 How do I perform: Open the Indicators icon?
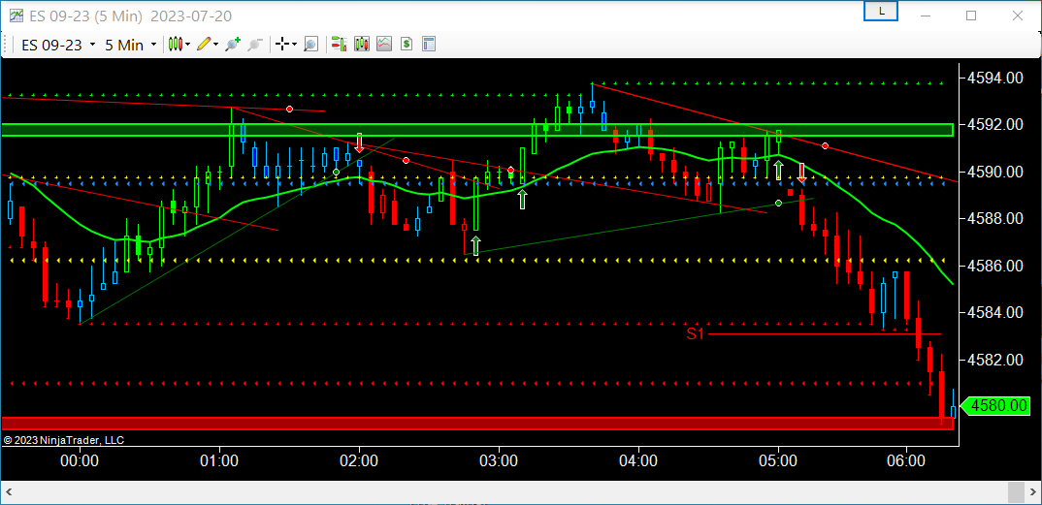(384, 45)
